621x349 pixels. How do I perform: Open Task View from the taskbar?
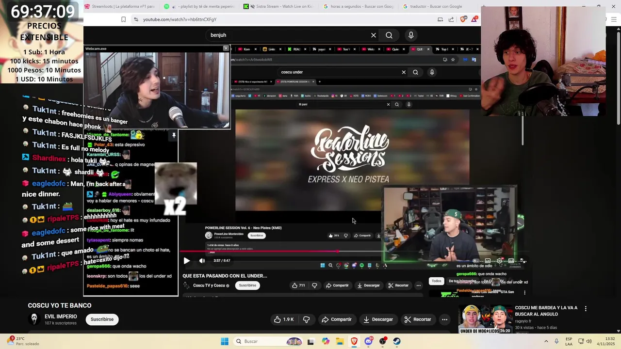(x=310, y=341)
